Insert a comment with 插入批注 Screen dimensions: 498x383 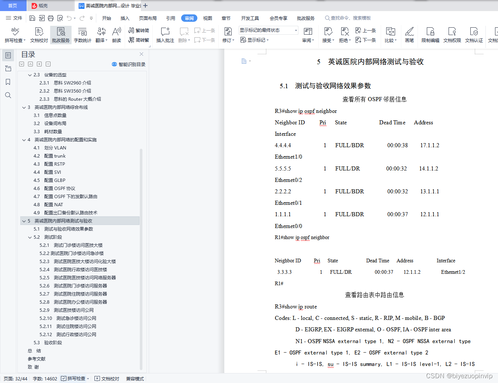(165, 35)
